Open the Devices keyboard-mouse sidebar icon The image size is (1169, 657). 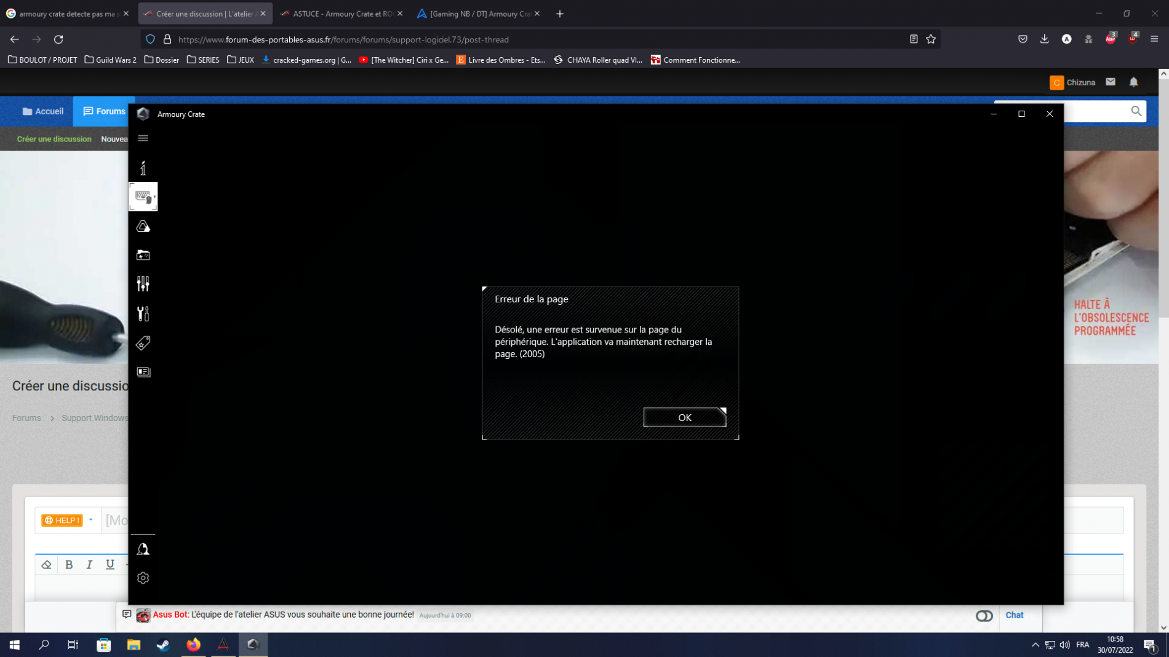[x=143, y=197]
